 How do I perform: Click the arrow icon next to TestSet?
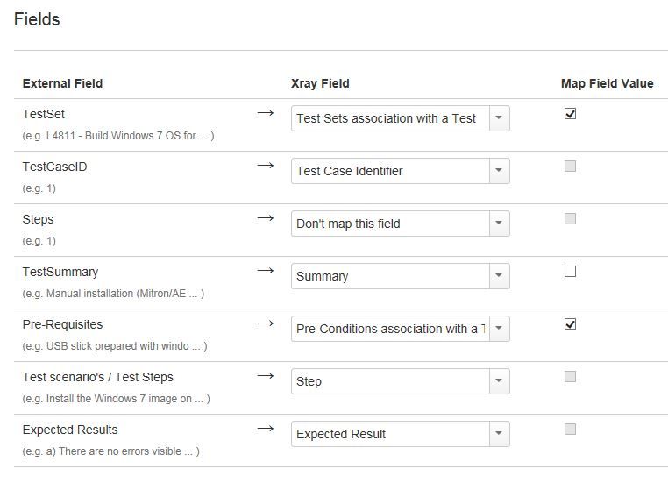click(265, 113)
